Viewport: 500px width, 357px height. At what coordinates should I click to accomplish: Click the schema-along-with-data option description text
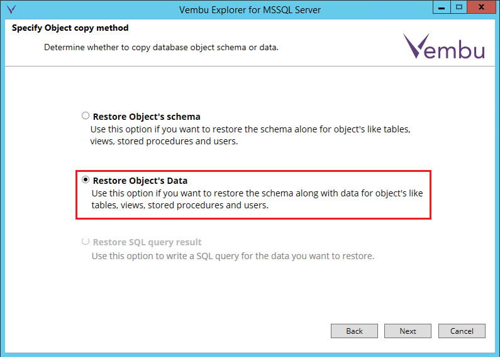click(257, 199)
